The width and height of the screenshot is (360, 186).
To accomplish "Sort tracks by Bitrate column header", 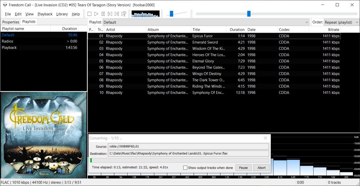I will pos(324,29).
